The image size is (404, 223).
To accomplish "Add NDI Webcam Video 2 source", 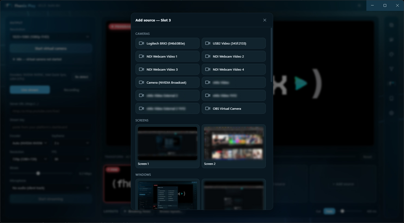I will [x=234, y=56].
